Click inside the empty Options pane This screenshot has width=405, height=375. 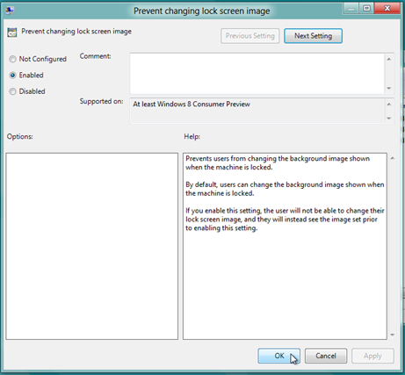[92, 246]
